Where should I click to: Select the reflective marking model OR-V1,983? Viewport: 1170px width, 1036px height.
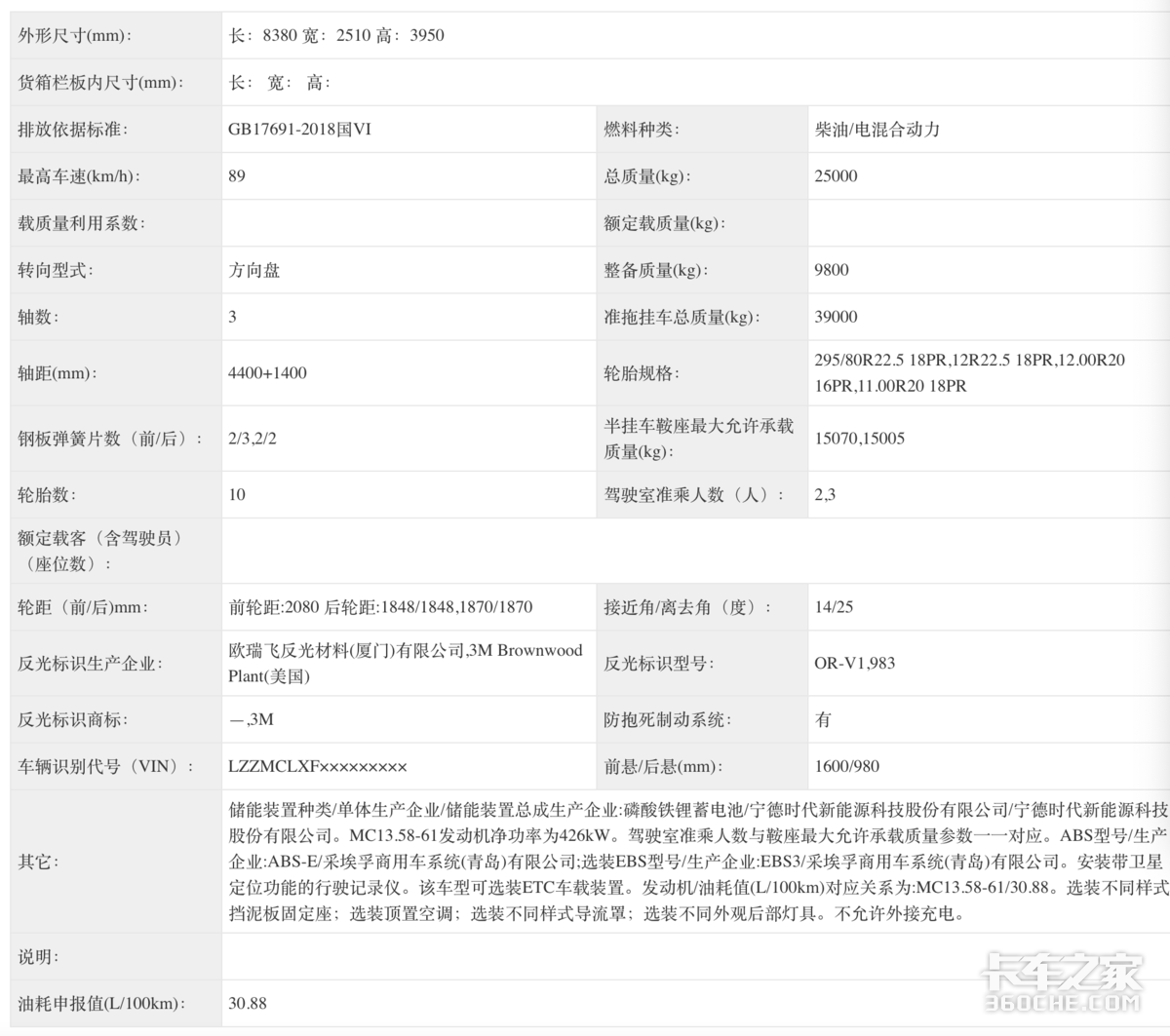coord(854,664)
